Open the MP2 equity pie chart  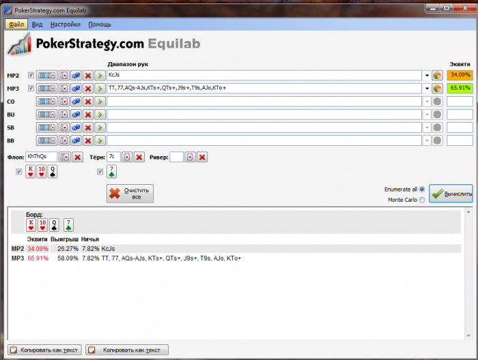437,75
